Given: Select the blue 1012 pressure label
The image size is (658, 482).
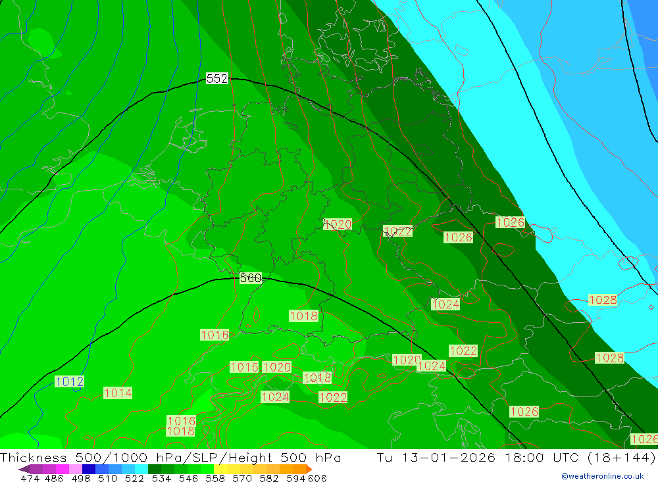Looking at the screenshot, I should click(70, 382).
